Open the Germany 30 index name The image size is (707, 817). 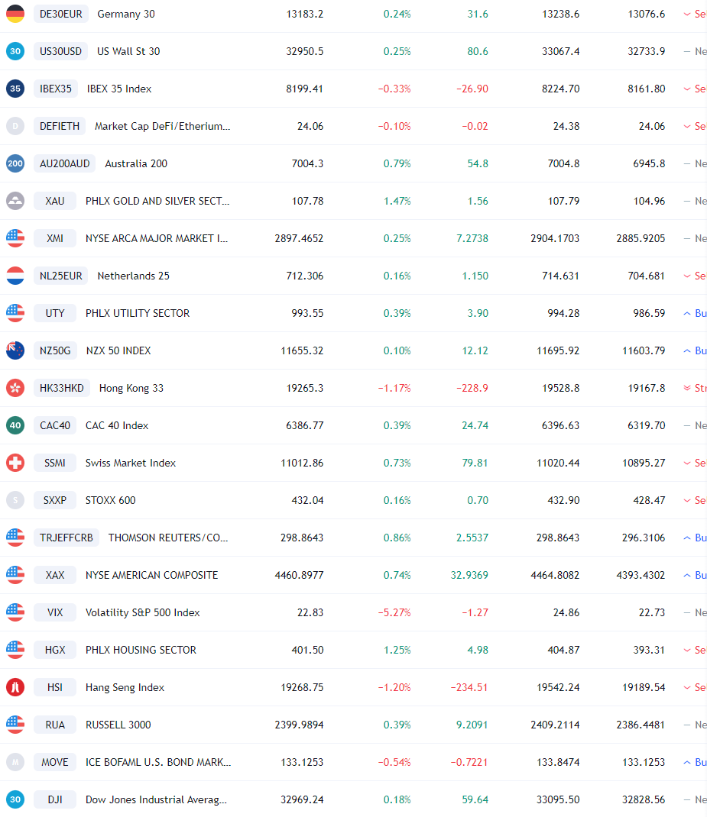(x=126, y=14)
